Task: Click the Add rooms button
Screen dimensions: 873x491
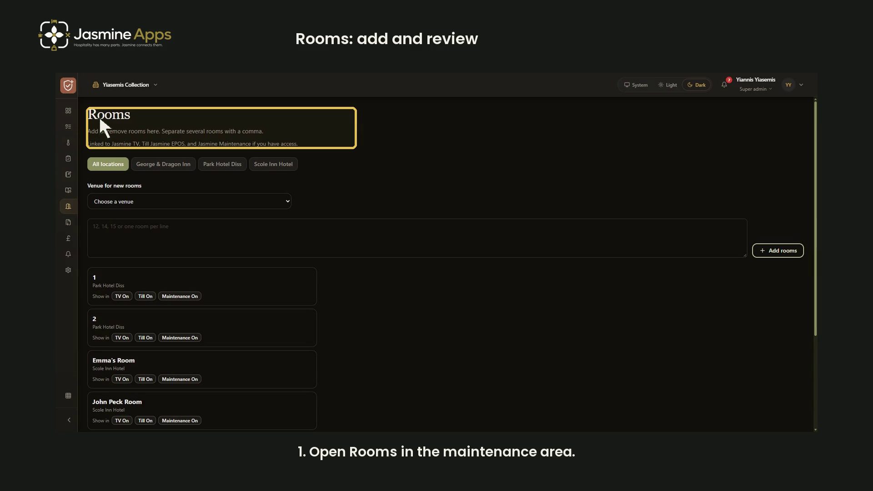Action: pos(778,251)
